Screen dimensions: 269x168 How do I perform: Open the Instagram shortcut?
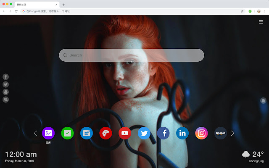[x=201, y=133]
